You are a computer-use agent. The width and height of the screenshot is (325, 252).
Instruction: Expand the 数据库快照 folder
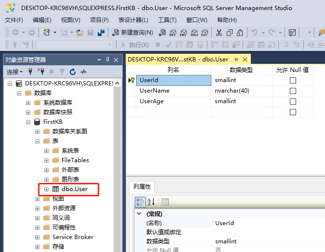click(x=28, y=112)
